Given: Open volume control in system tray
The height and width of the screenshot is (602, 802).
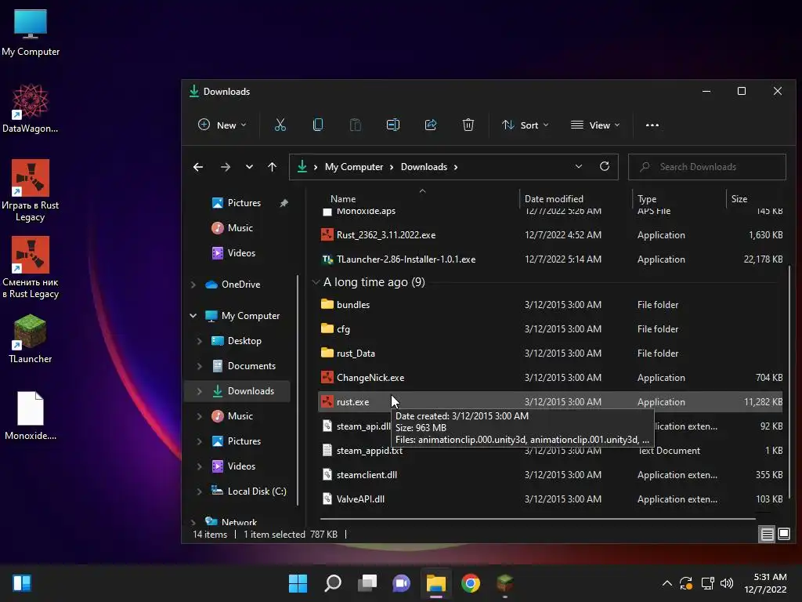Looking at the screenshot, I should coord(726,583).
